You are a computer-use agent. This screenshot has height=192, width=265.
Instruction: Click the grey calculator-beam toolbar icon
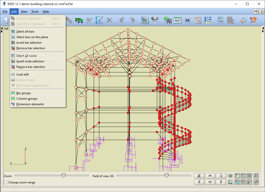231,20
